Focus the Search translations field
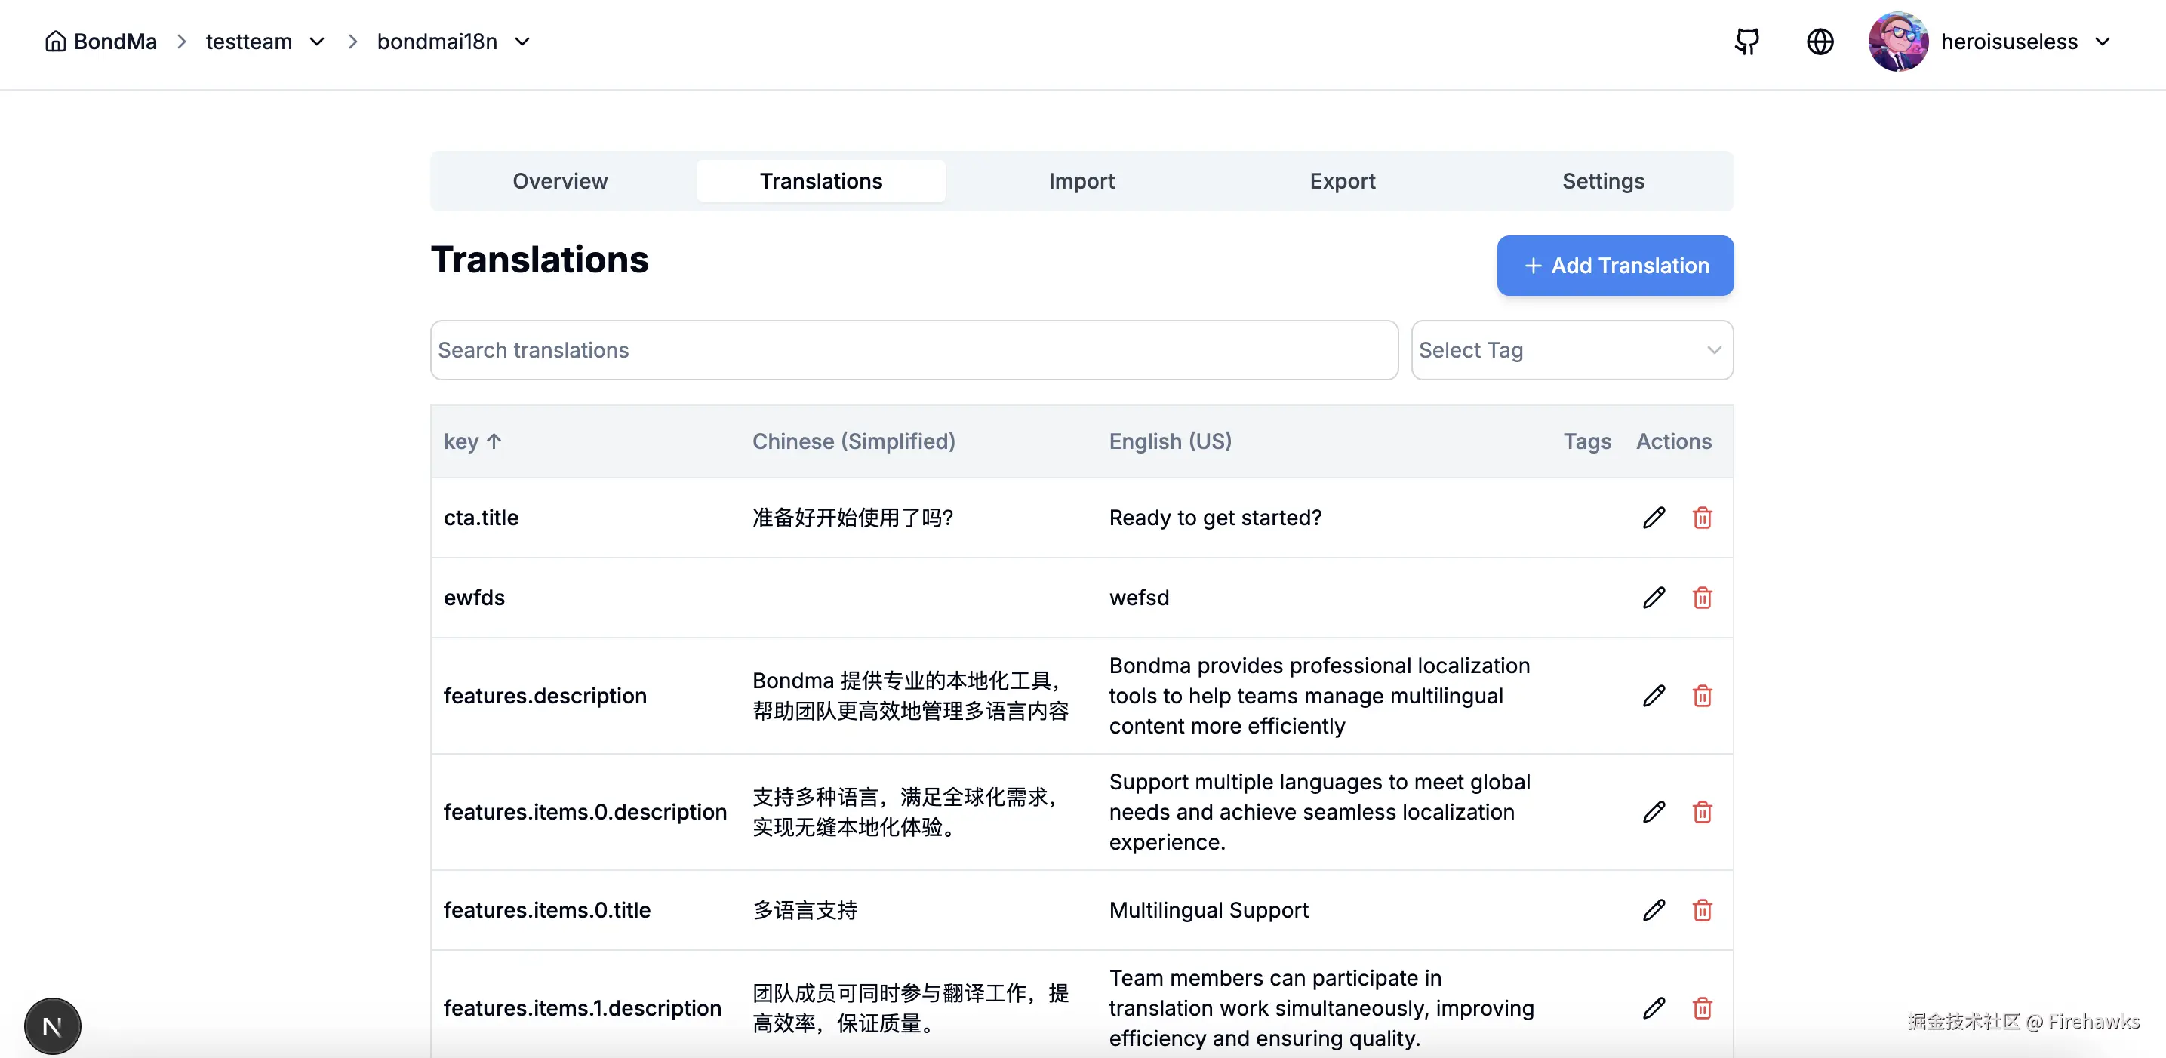Viewport: 2166px width, 1058px height. pos(913,350)
